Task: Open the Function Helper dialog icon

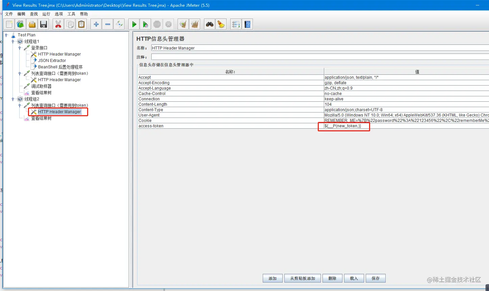Action: 236,24
